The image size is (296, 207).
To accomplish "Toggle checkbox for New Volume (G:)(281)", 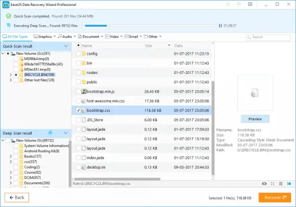I will coord(8,54).
